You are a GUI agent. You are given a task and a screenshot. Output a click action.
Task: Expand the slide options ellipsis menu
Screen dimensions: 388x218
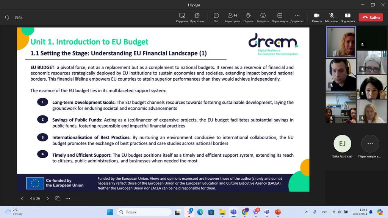(x=68, y=199)
